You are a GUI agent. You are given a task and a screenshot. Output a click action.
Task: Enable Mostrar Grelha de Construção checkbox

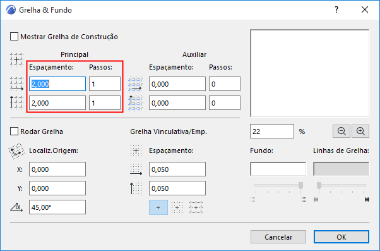pos(14,37)
